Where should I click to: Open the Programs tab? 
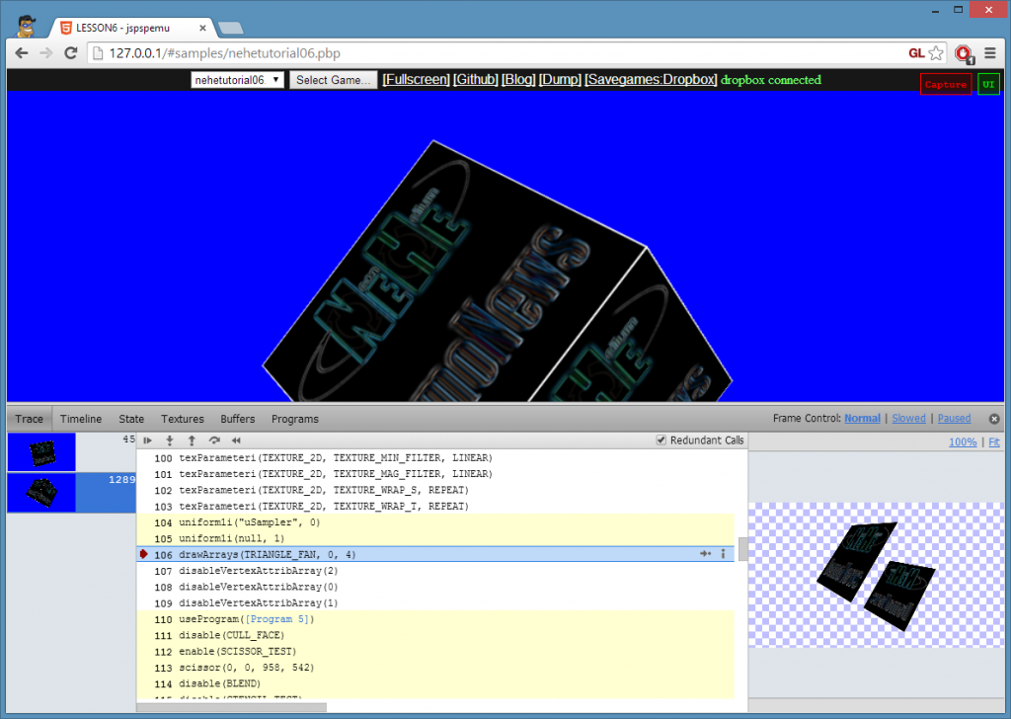[294, 419]
